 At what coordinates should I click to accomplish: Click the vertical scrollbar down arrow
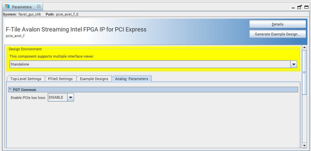[x=304, y=146]
